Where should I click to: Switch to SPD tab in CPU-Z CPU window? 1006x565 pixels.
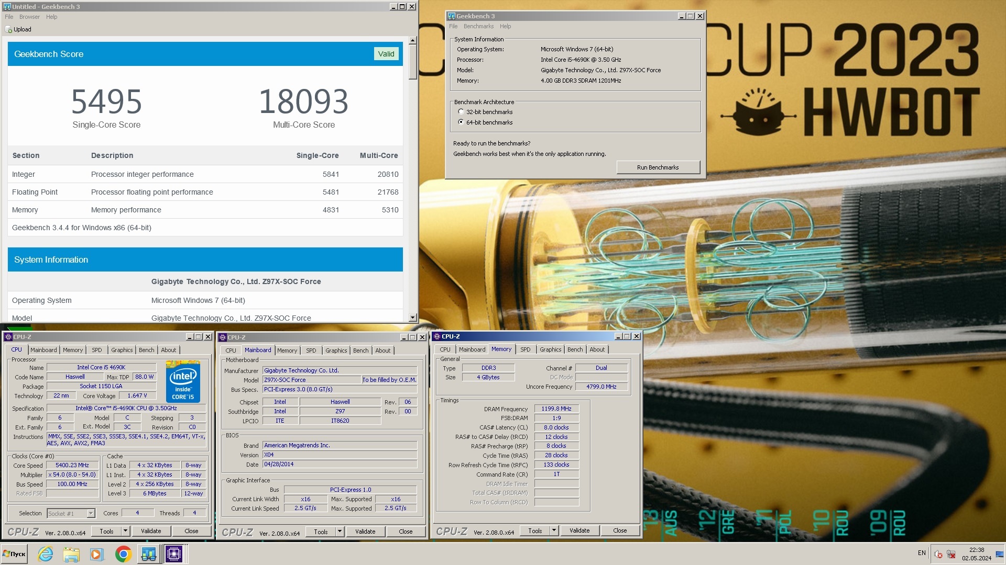[97, 350]
